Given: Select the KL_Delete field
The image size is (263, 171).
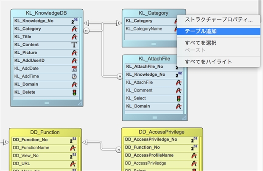Looking at the screenshot, I should click(46, 92).
